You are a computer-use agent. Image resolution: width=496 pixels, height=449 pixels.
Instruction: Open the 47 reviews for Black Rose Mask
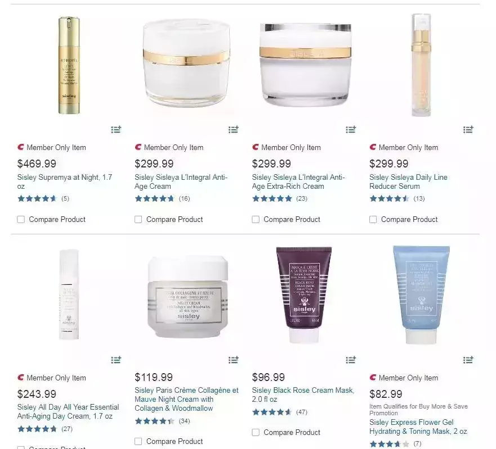point(302,412)
